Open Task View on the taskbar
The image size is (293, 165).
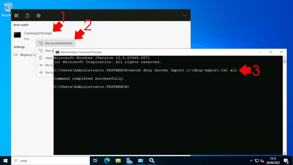coord(95,161)
